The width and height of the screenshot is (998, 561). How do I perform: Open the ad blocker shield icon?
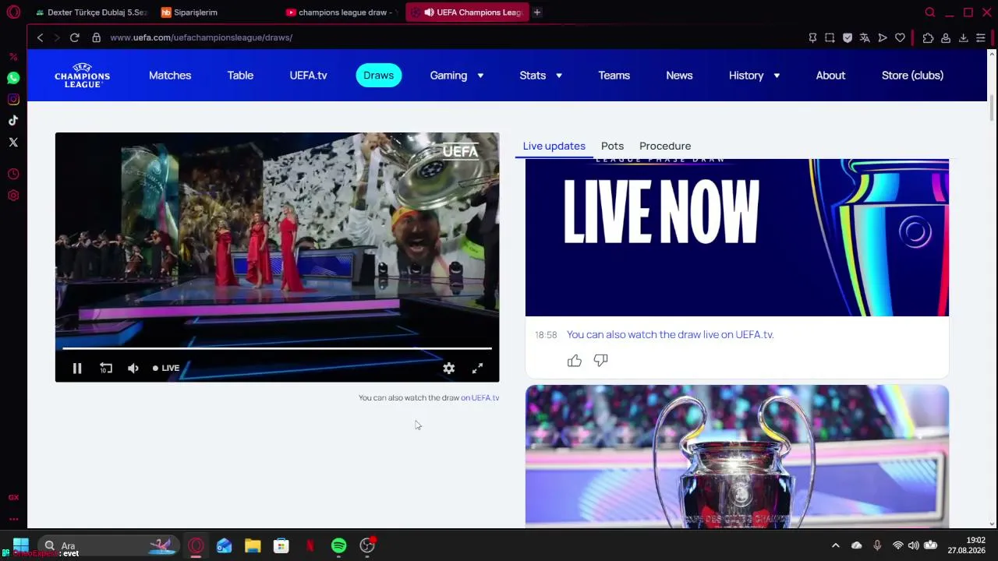[848, 37]
